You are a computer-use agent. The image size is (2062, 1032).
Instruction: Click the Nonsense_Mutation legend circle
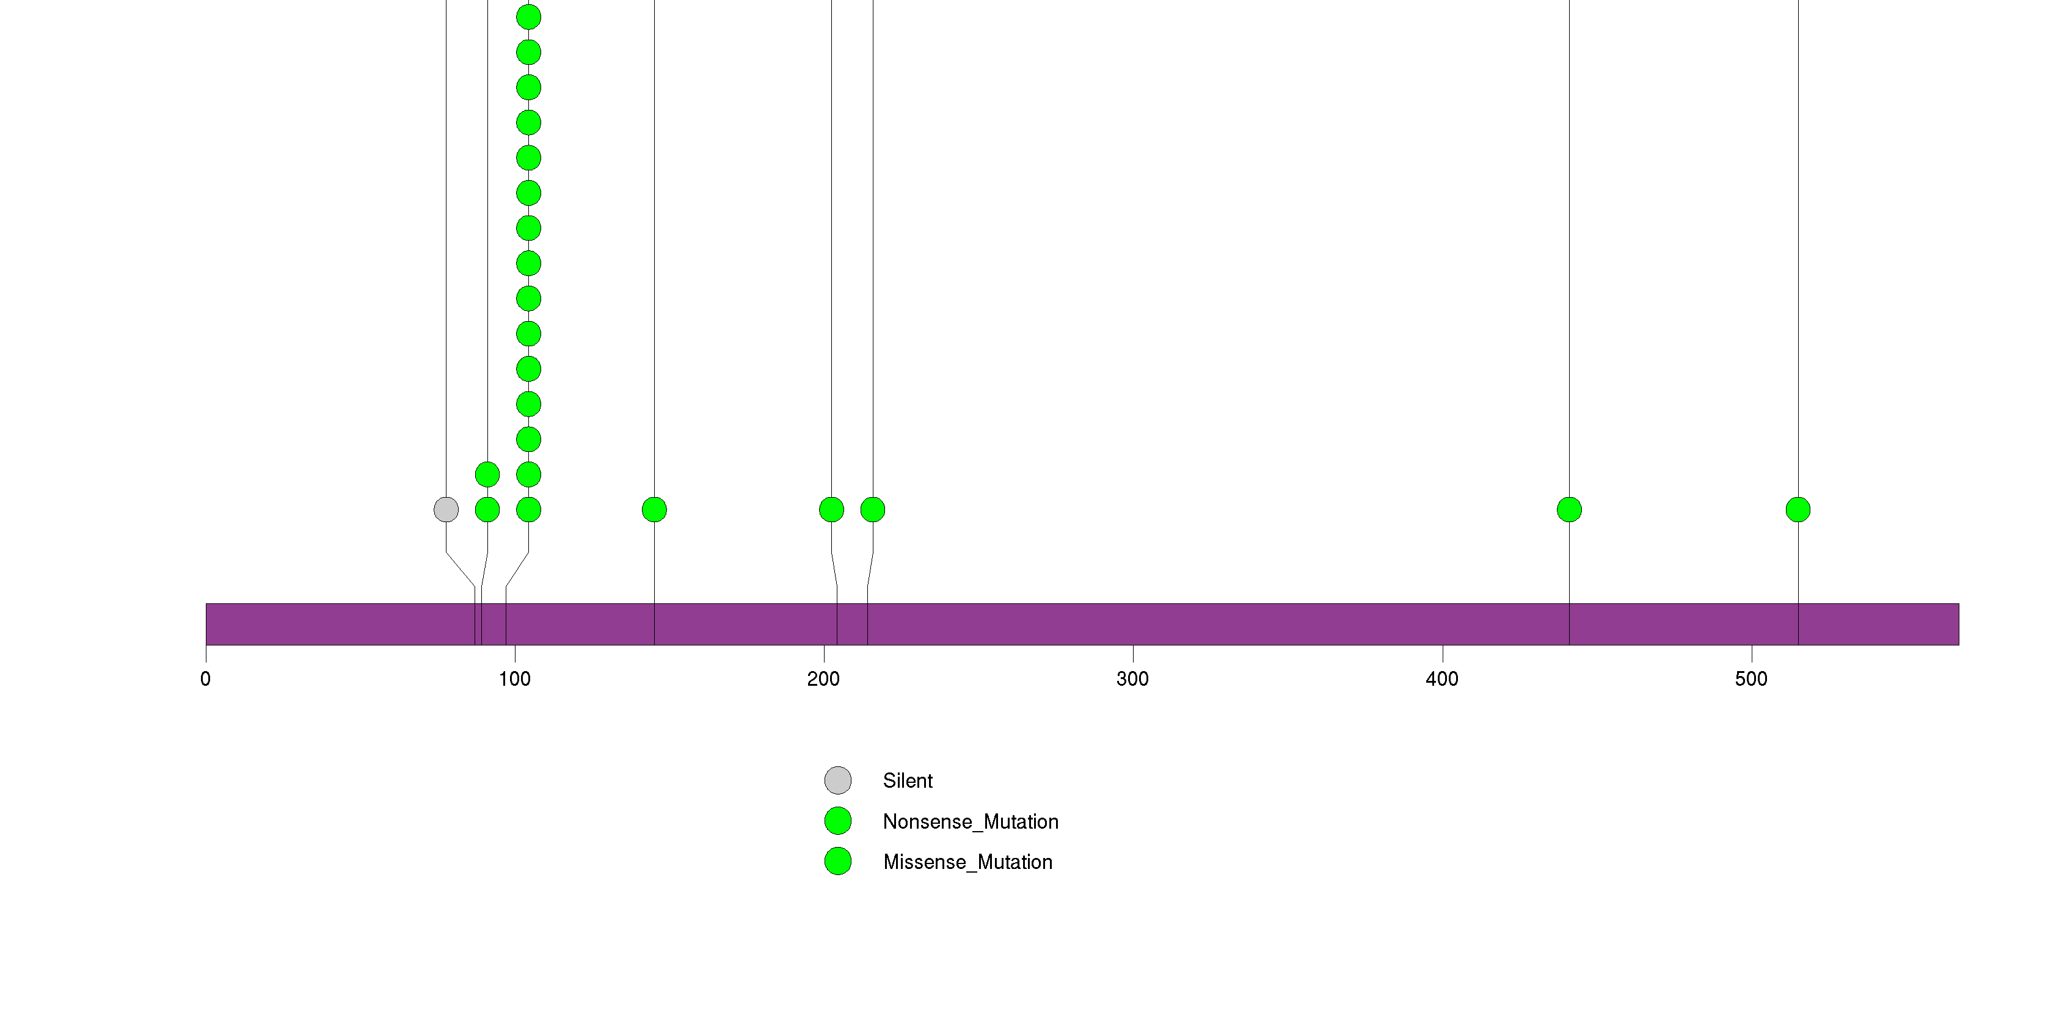point(837,821)
